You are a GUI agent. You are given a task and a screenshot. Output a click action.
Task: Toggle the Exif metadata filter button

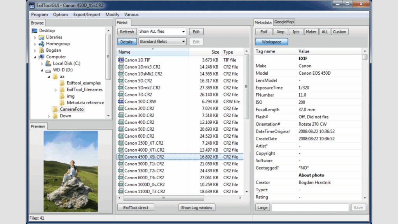264,32
